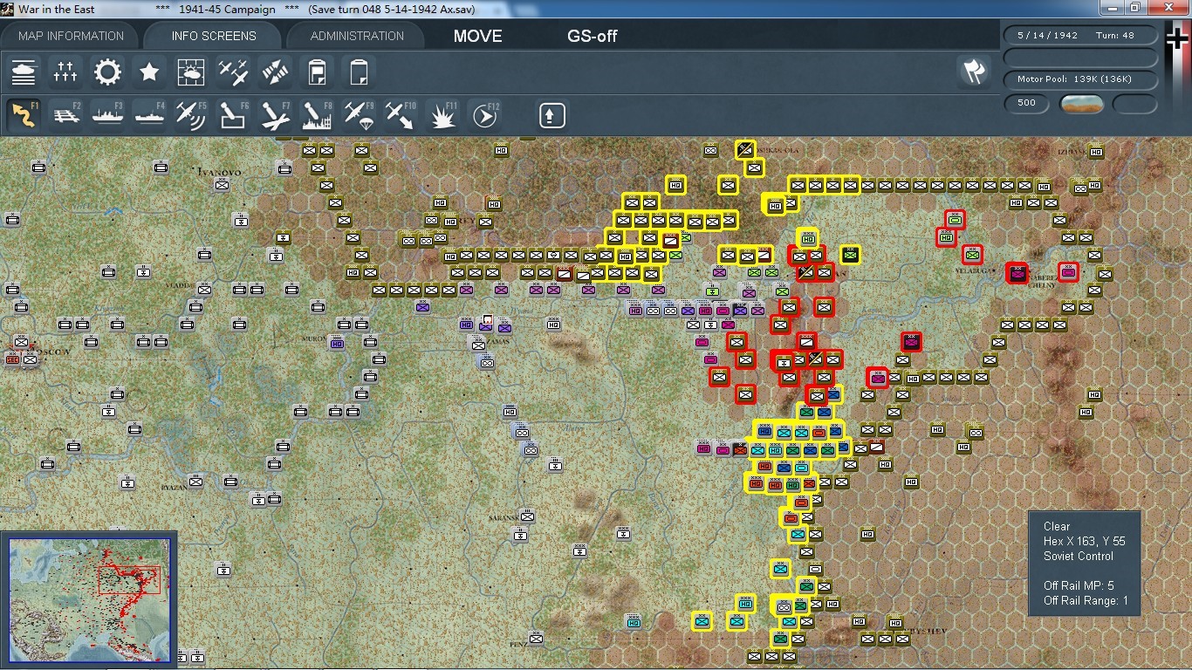This screenshot has height=670, width=1192.
Task: Open the air doctrine planes icon
Action: (x=233, y=72)
